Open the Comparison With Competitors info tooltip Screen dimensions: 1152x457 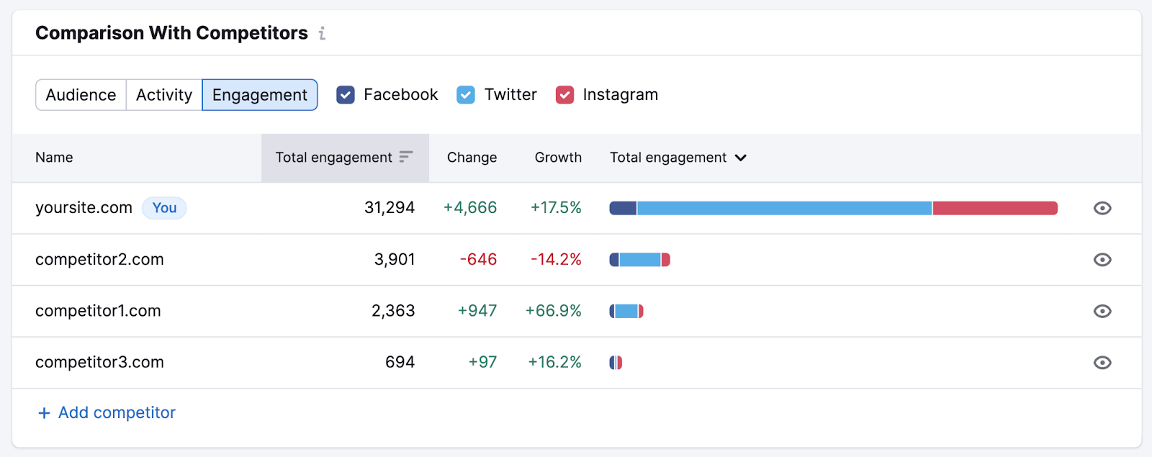point(322,32)
